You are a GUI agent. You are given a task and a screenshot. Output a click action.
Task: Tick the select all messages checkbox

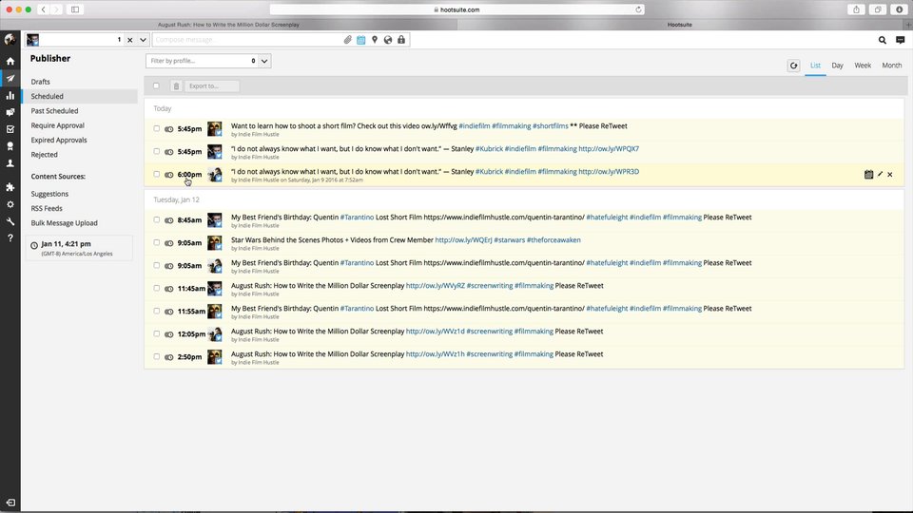(156, 86)
